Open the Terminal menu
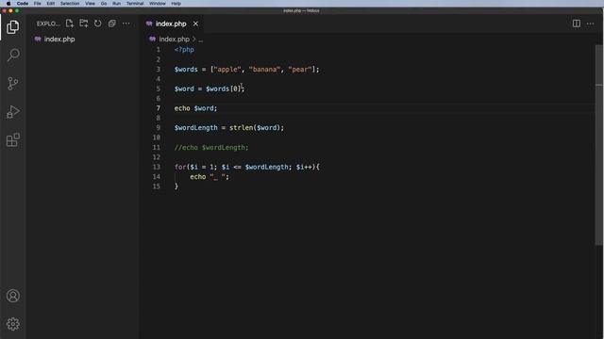The image size is (604, 339). point(135,4)
